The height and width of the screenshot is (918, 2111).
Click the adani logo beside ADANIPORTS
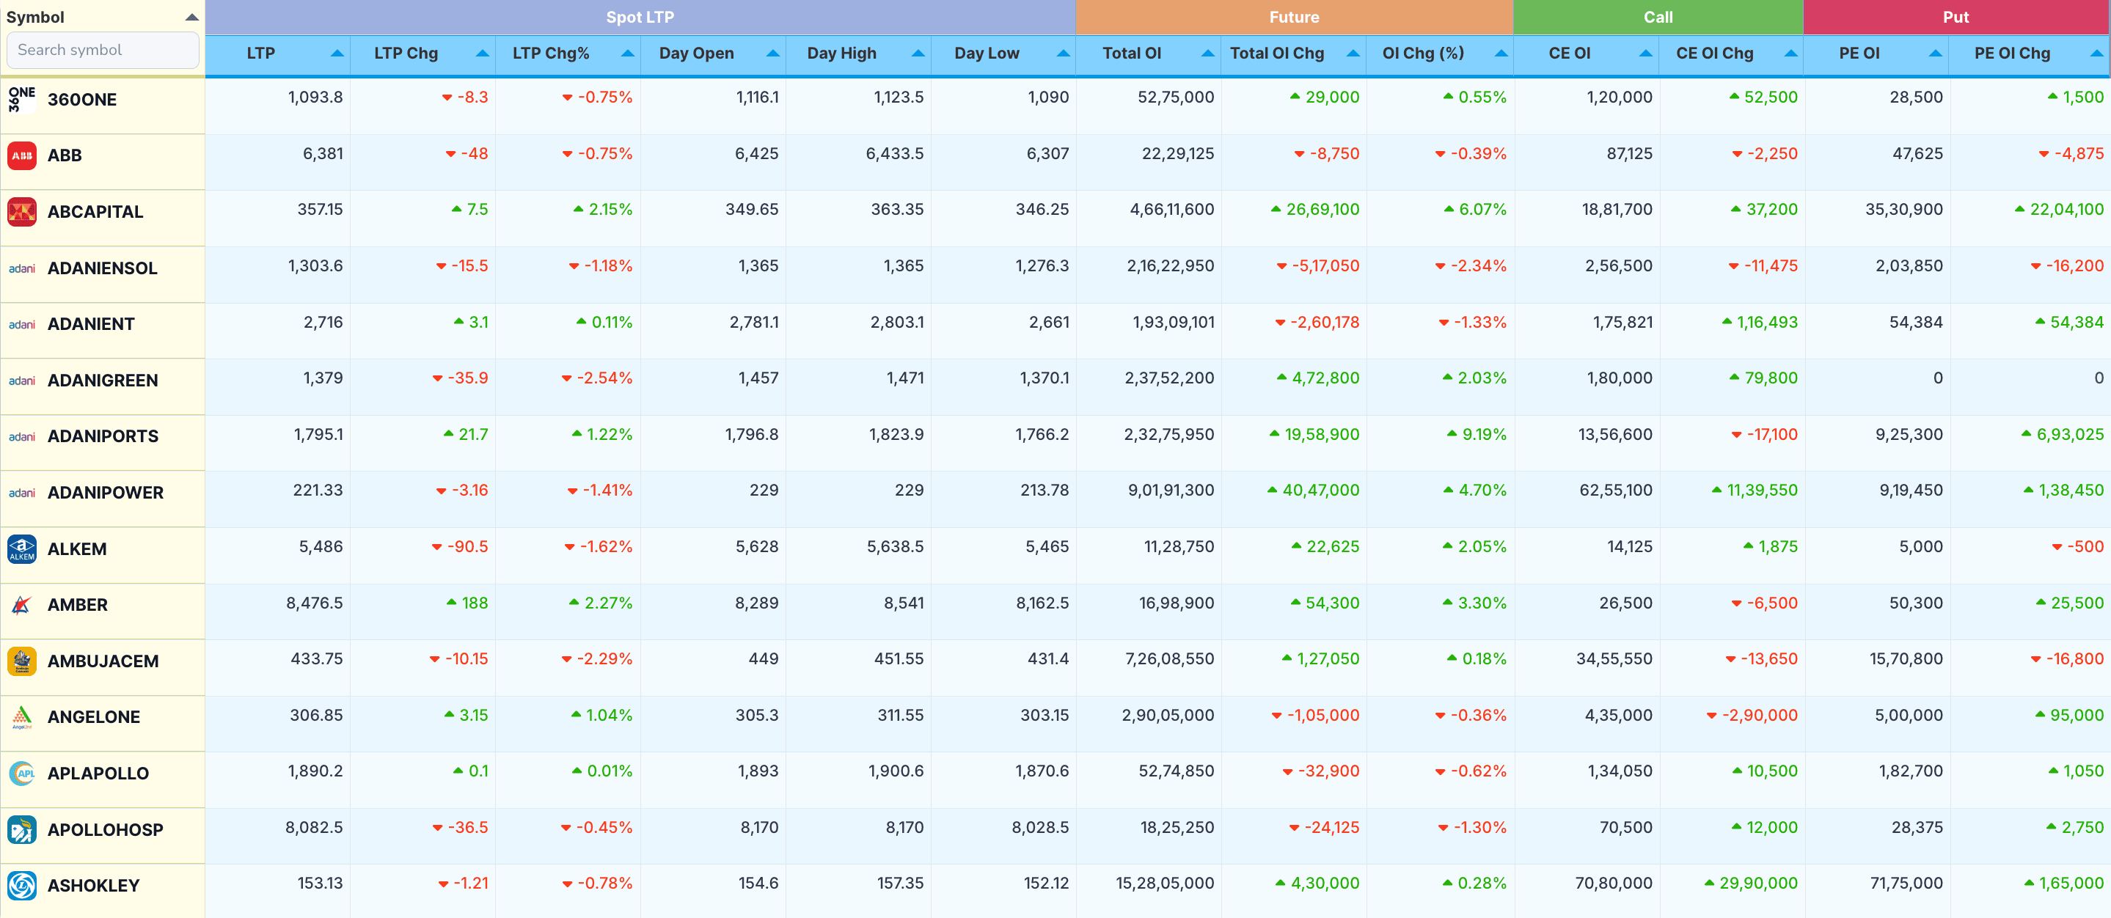pyautogui.click(x=22, y=436)
